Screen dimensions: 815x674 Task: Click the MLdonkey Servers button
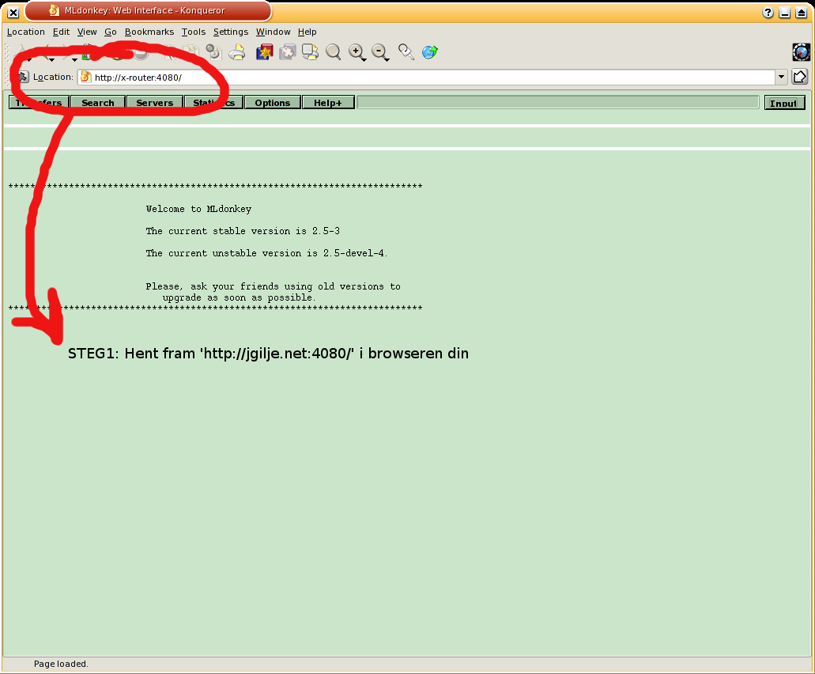pos(154,103)
